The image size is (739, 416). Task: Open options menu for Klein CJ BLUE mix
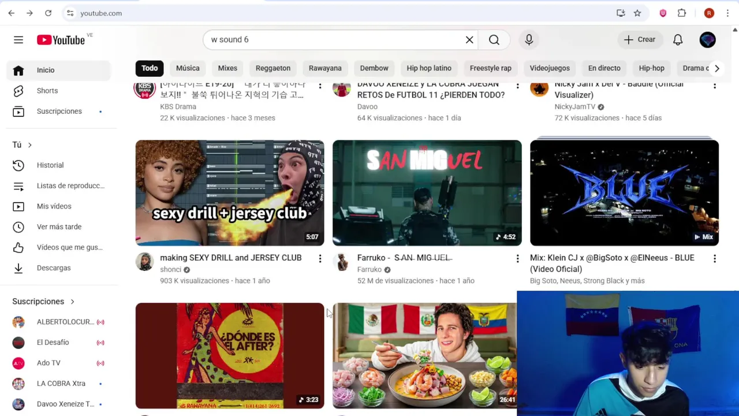pyautogui.click(x=714, y=259)
